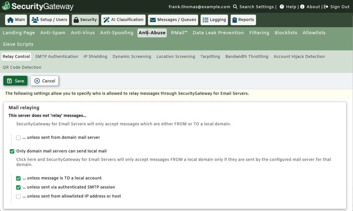Open the Logging menu label
The image size is (353, 211).
[x=218, y=20]
